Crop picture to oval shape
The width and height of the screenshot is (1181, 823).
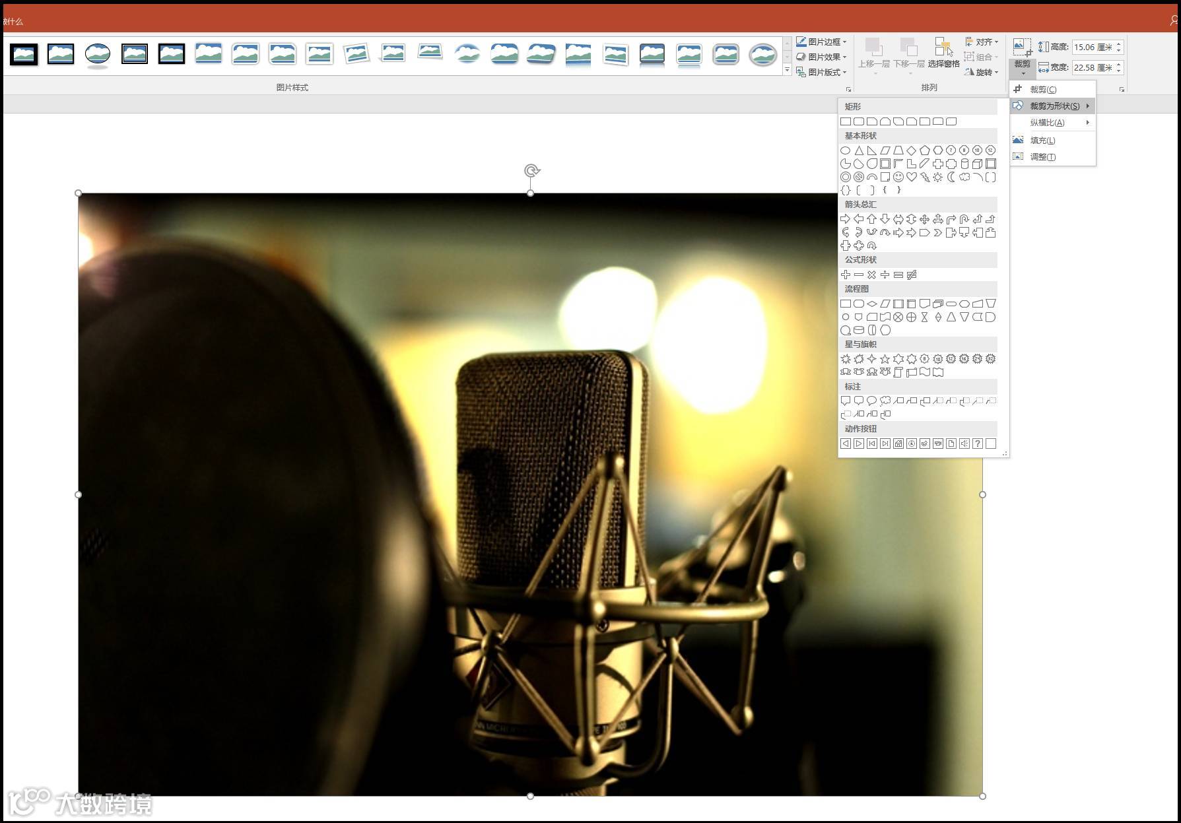tap(846, 150)
